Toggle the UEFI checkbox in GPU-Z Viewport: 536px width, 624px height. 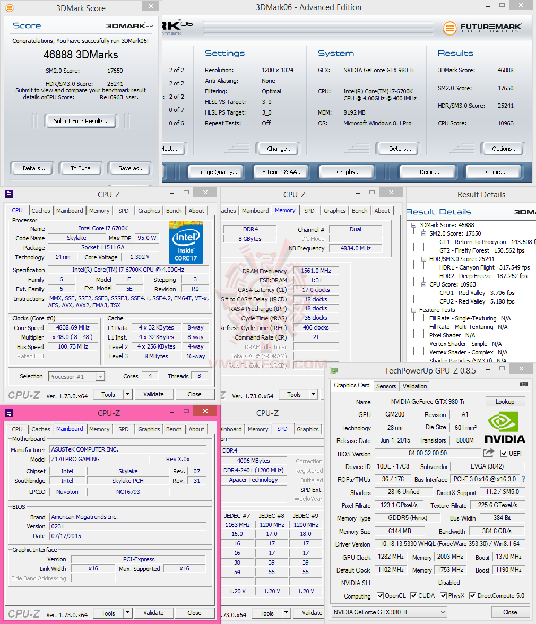[504, 453]
